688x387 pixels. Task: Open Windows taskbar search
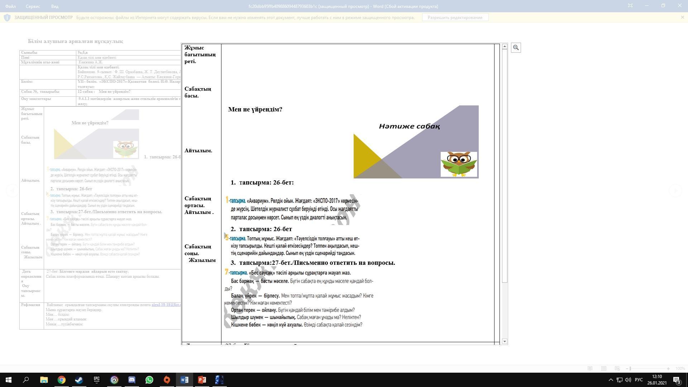(x=26, y=380)
